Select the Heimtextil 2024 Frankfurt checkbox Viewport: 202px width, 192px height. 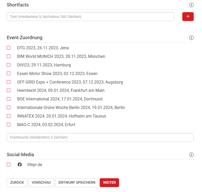pyautogui.click(x=9, y=90)
